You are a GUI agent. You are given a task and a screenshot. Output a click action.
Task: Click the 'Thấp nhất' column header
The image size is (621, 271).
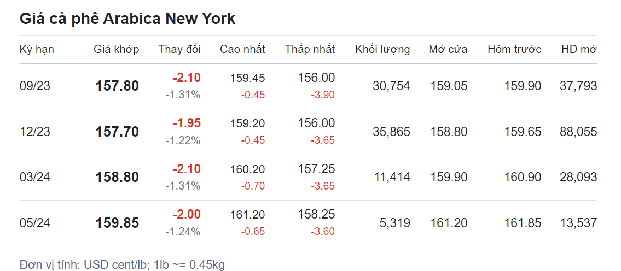click(310, 49)
